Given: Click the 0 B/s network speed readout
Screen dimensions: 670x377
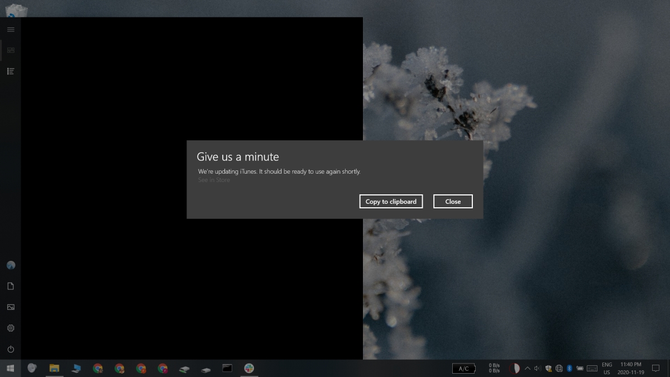Looking at the screenshot, I should (x=494, y=368).
